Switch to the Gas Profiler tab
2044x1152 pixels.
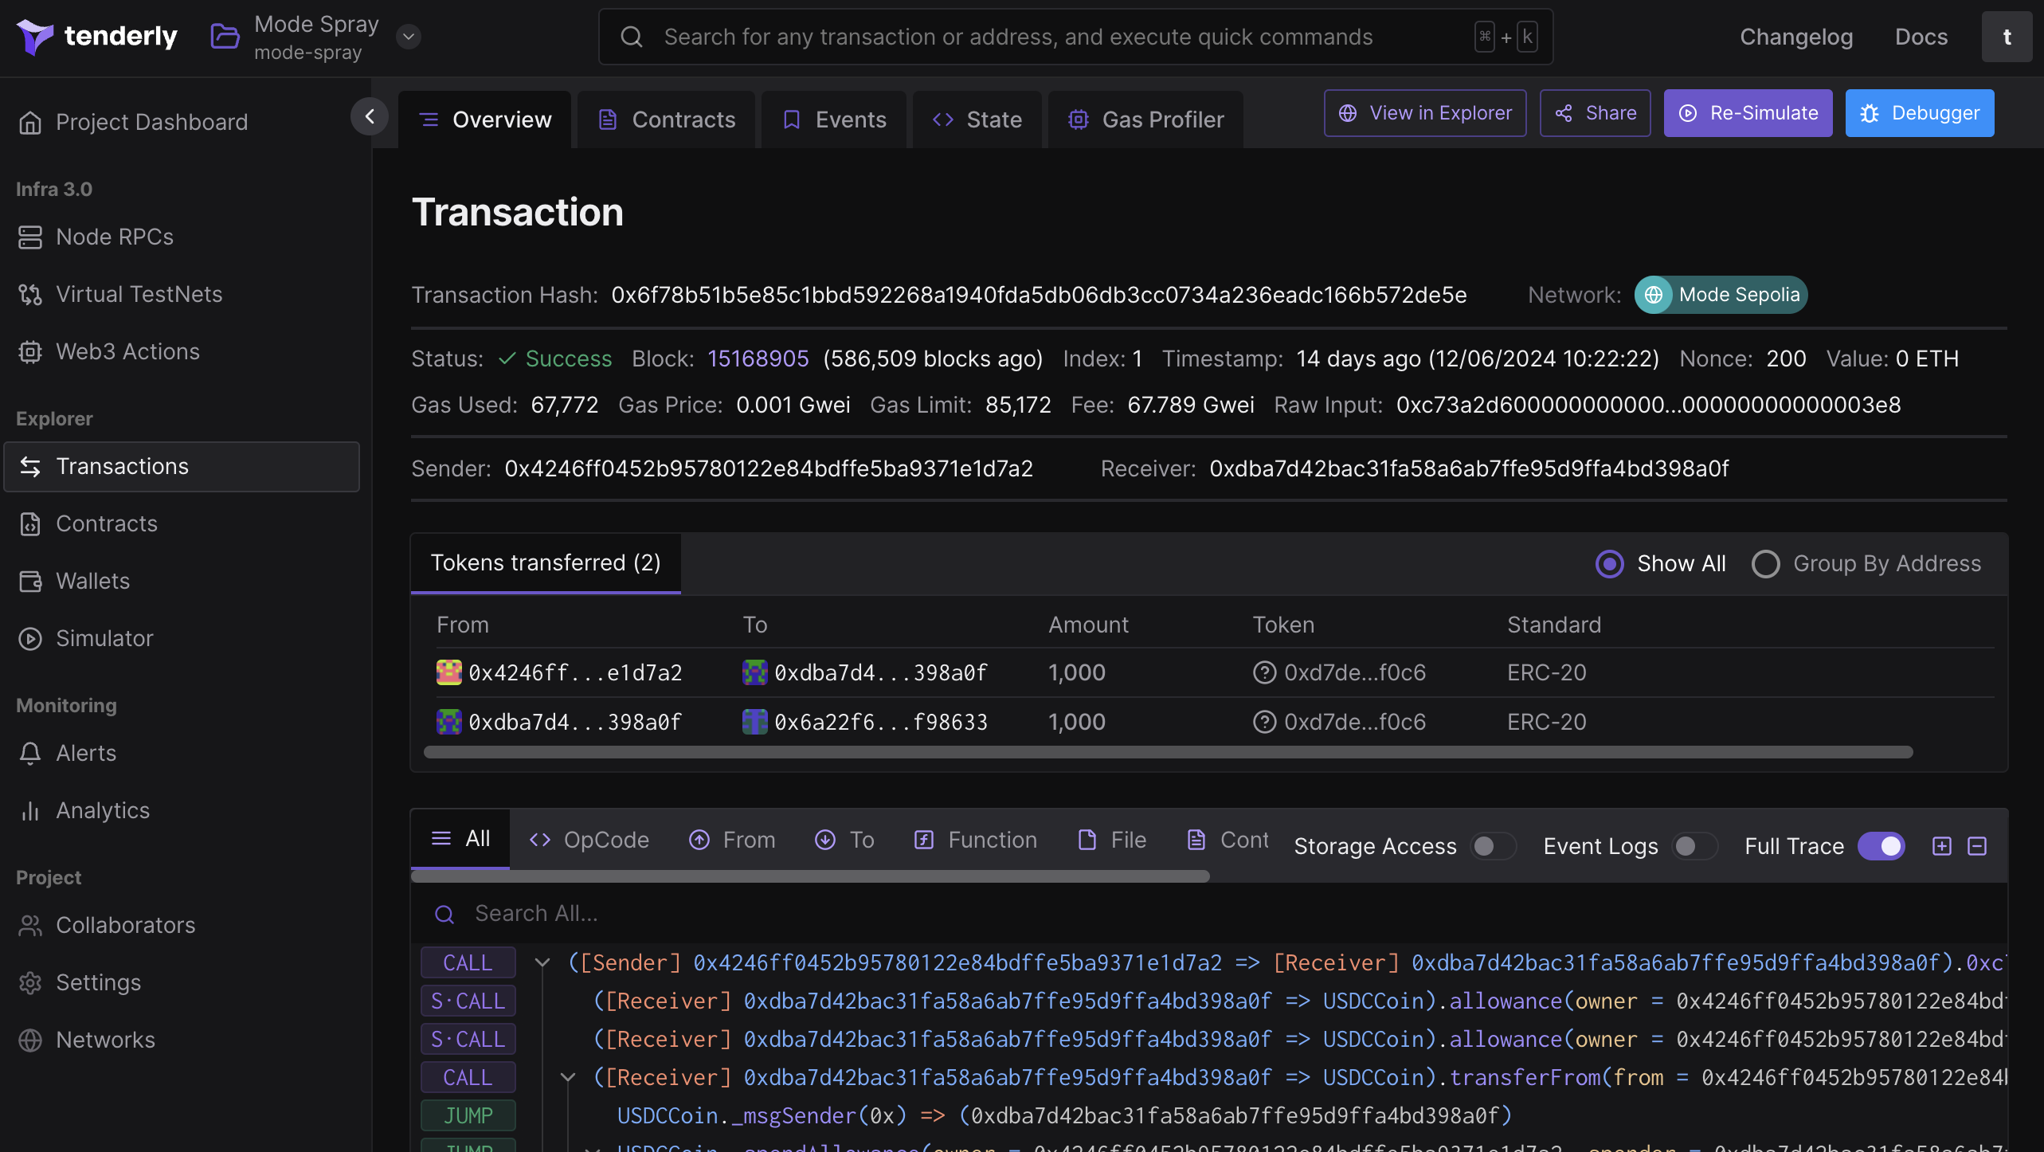[1146, 120]
